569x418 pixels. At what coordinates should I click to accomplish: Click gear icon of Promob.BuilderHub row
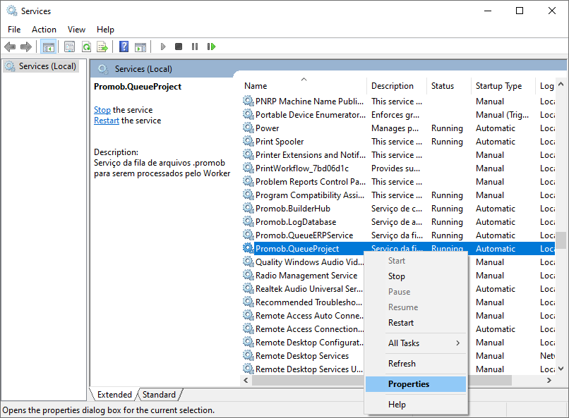tap(248, 208)
